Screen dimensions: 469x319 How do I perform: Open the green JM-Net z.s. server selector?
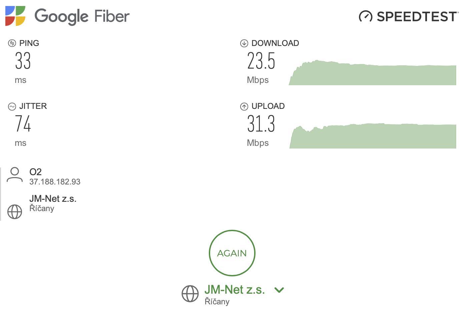[x=234, y=290]
